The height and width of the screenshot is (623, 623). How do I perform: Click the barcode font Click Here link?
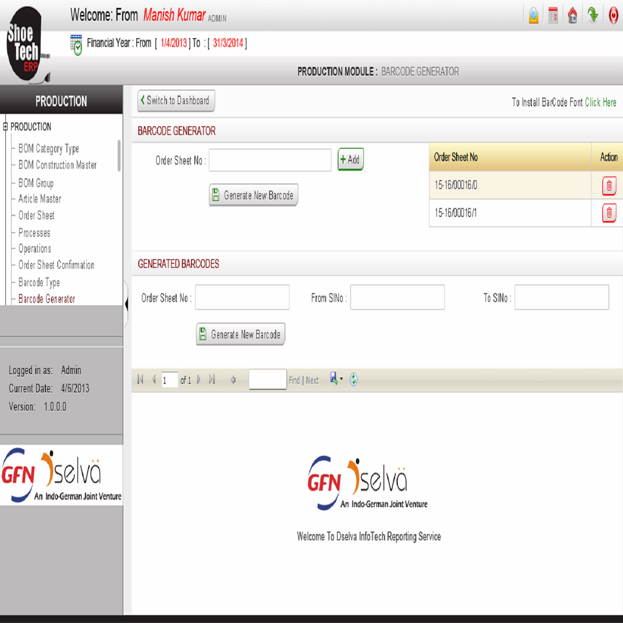[x=600, y=102]
